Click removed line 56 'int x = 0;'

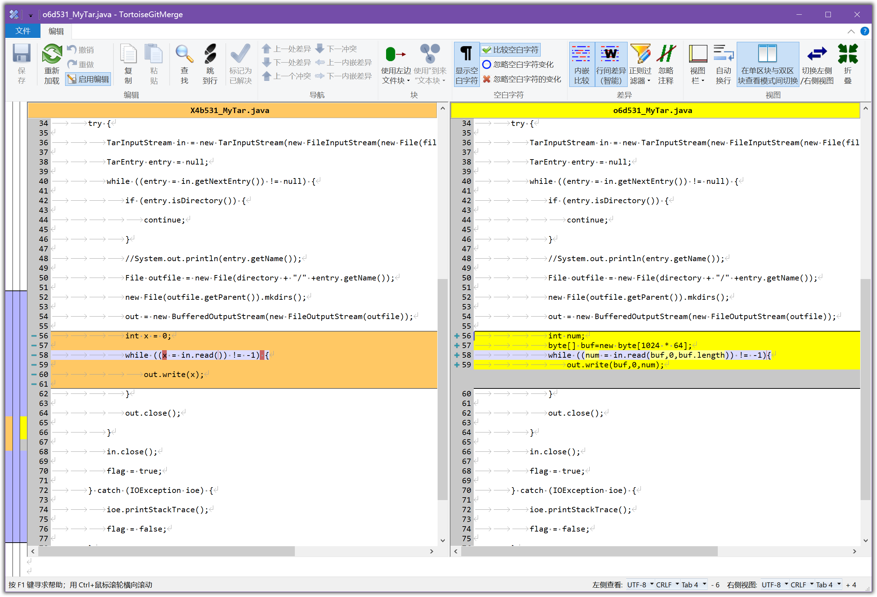[244, 336]
